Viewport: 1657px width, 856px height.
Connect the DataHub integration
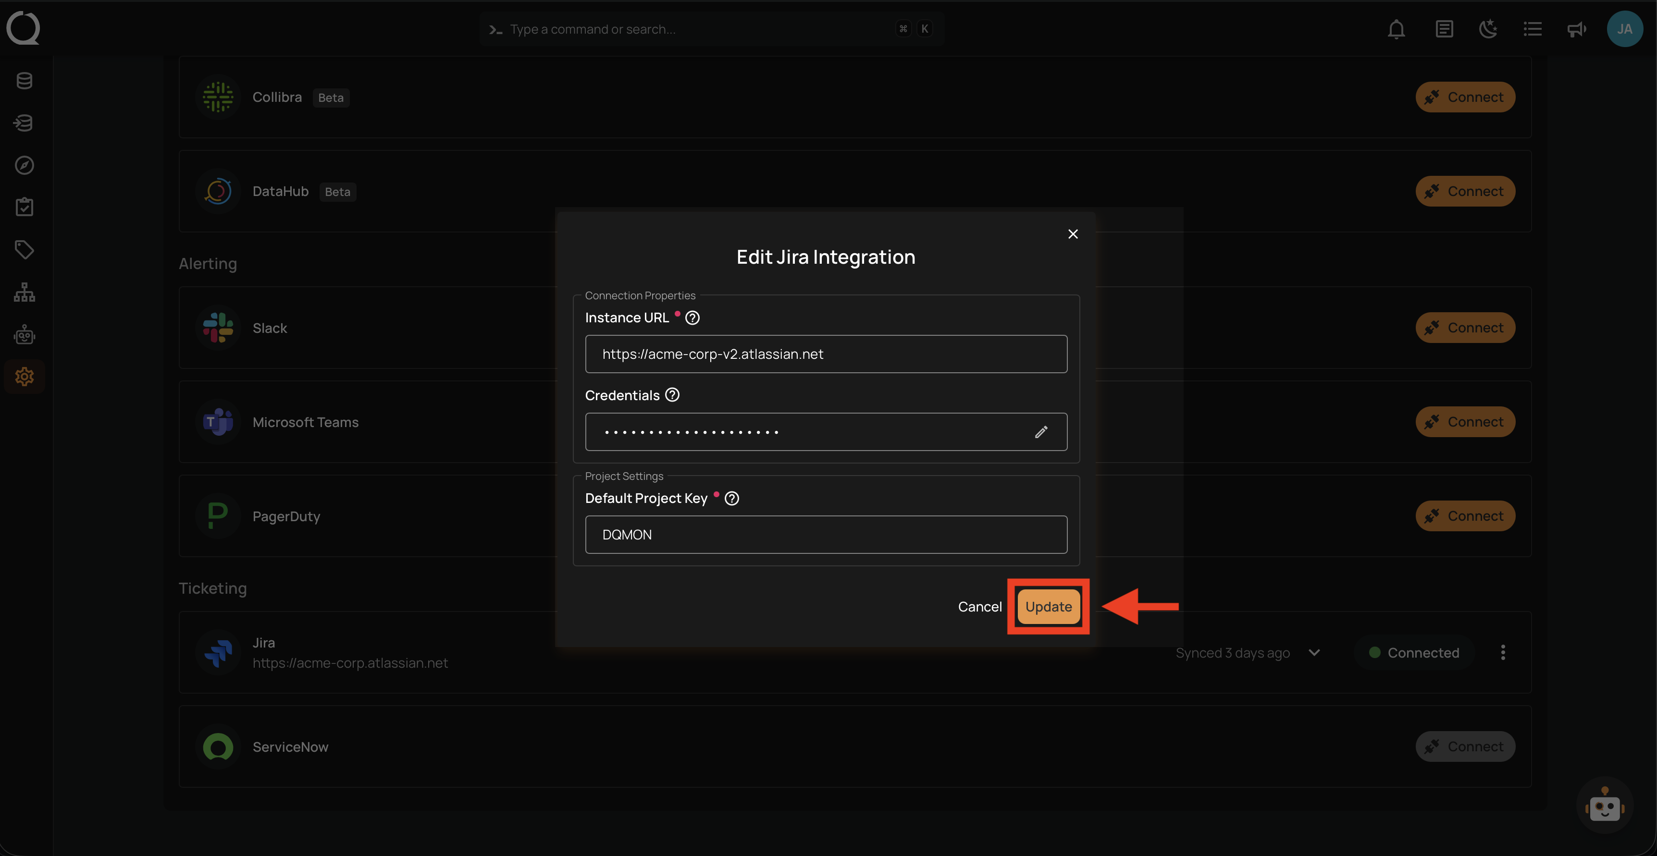click(x=1465, y=191)
